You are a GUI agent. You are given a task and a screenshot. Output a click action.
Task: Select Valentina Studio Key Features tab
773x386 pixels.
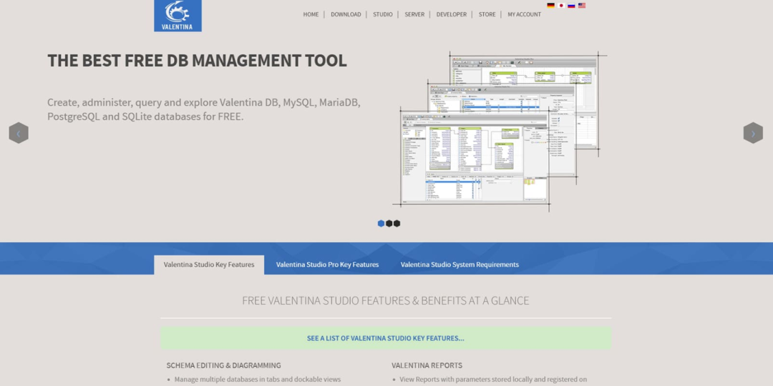(209, 265)
